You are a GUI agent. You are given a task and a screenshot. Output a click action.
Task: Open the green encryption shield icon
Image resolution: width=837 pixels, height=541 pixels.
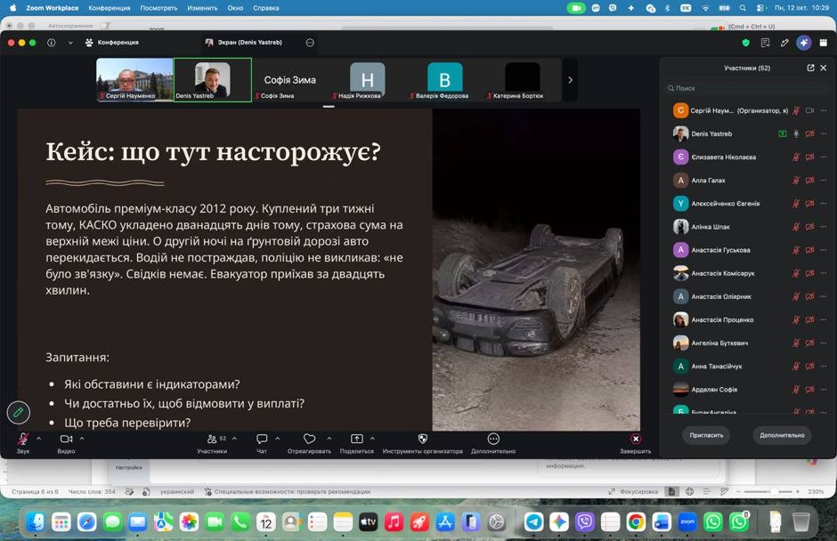click(x=745, y=43)
